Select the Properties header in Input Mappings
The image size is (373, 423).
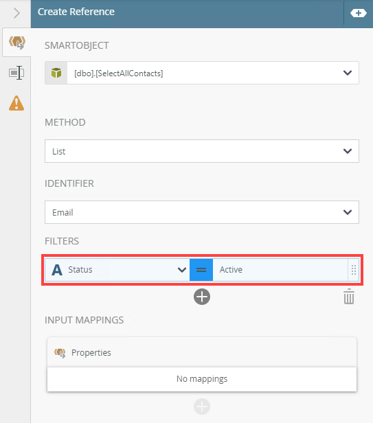202,352
